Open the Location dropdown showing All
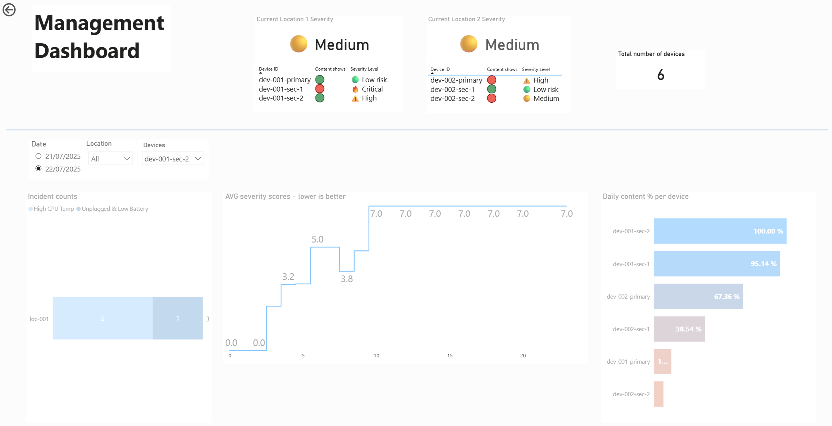Screen dimensions: 832x426 pos(110,159)
